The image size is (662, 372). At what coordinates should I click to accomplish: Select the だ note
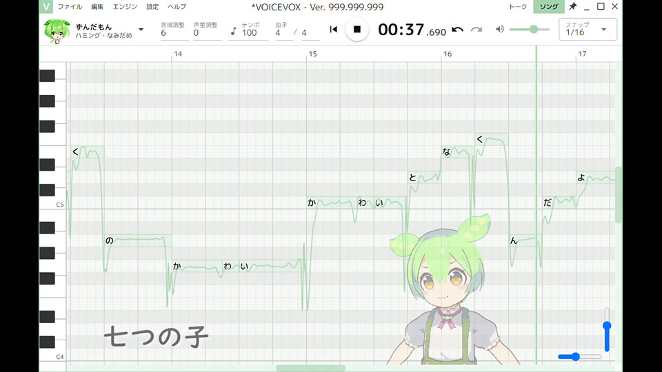559,203
